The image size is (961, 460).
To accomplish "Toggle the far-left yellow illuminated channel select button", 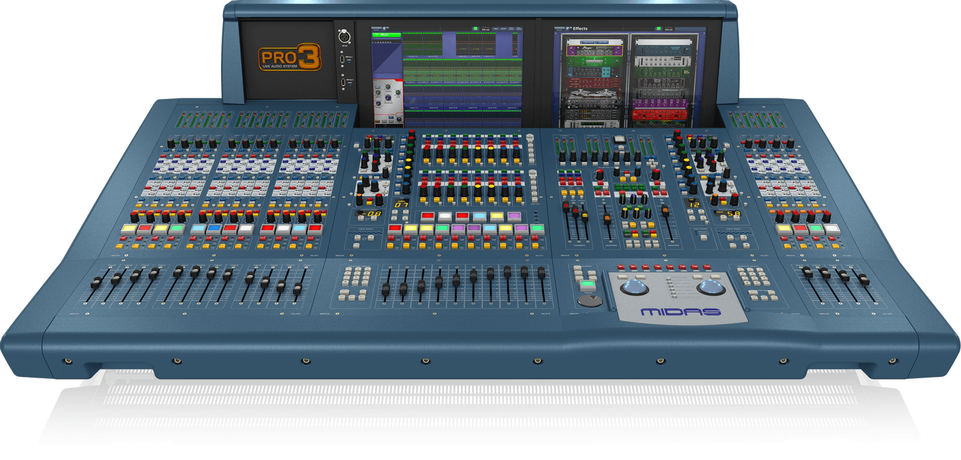I will (x=130, y=228).
